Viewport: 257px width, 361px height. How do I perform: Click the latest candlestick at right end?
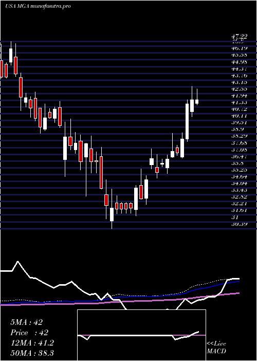pos(197,102)
